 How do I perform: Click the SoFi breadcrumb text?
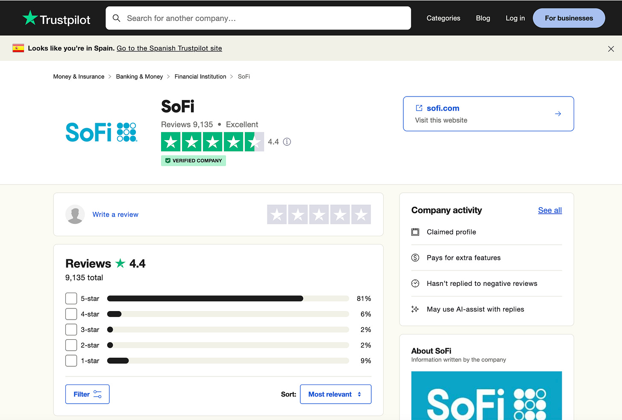pyautogui.click(x=244, y=76)
